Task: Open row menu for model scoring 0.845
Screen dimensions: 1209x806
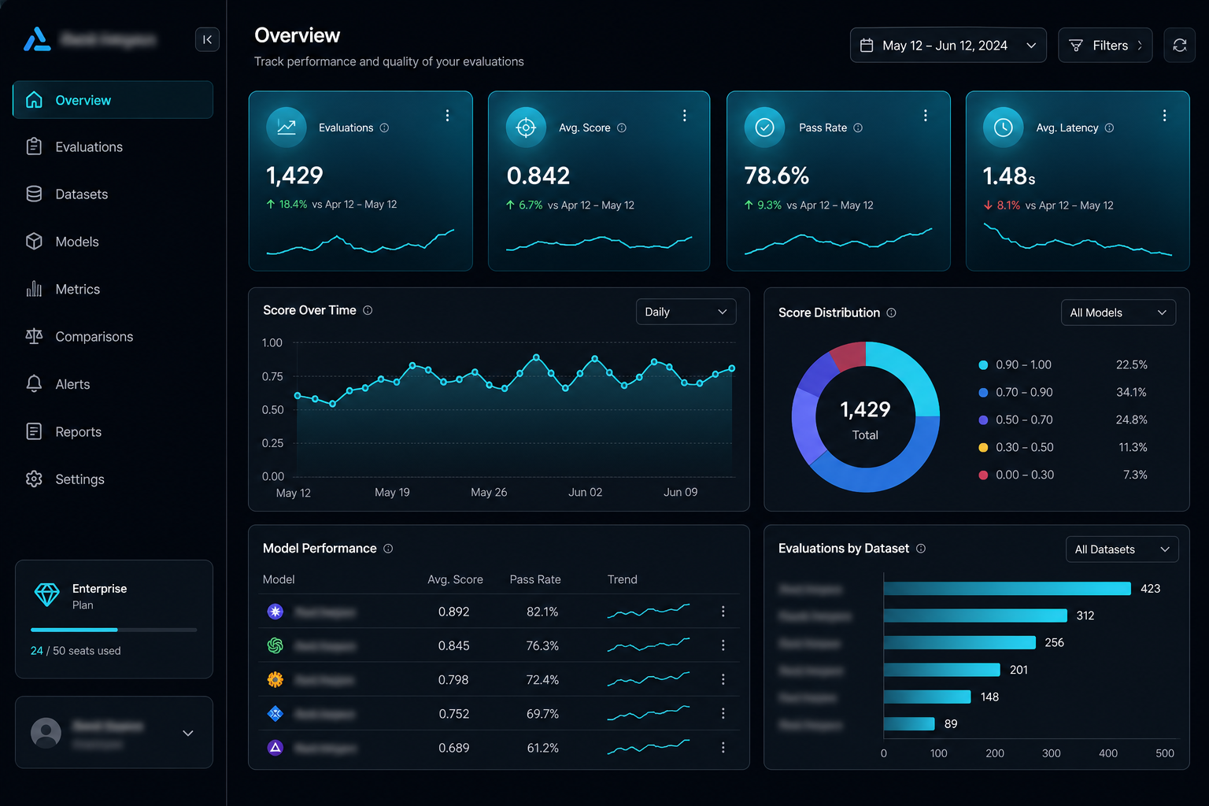Action: (723, 645)
